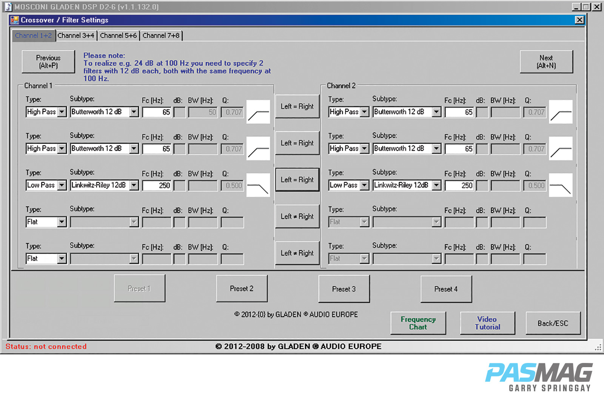Click Channel 1 low-pass curve icon

(258, 185)
